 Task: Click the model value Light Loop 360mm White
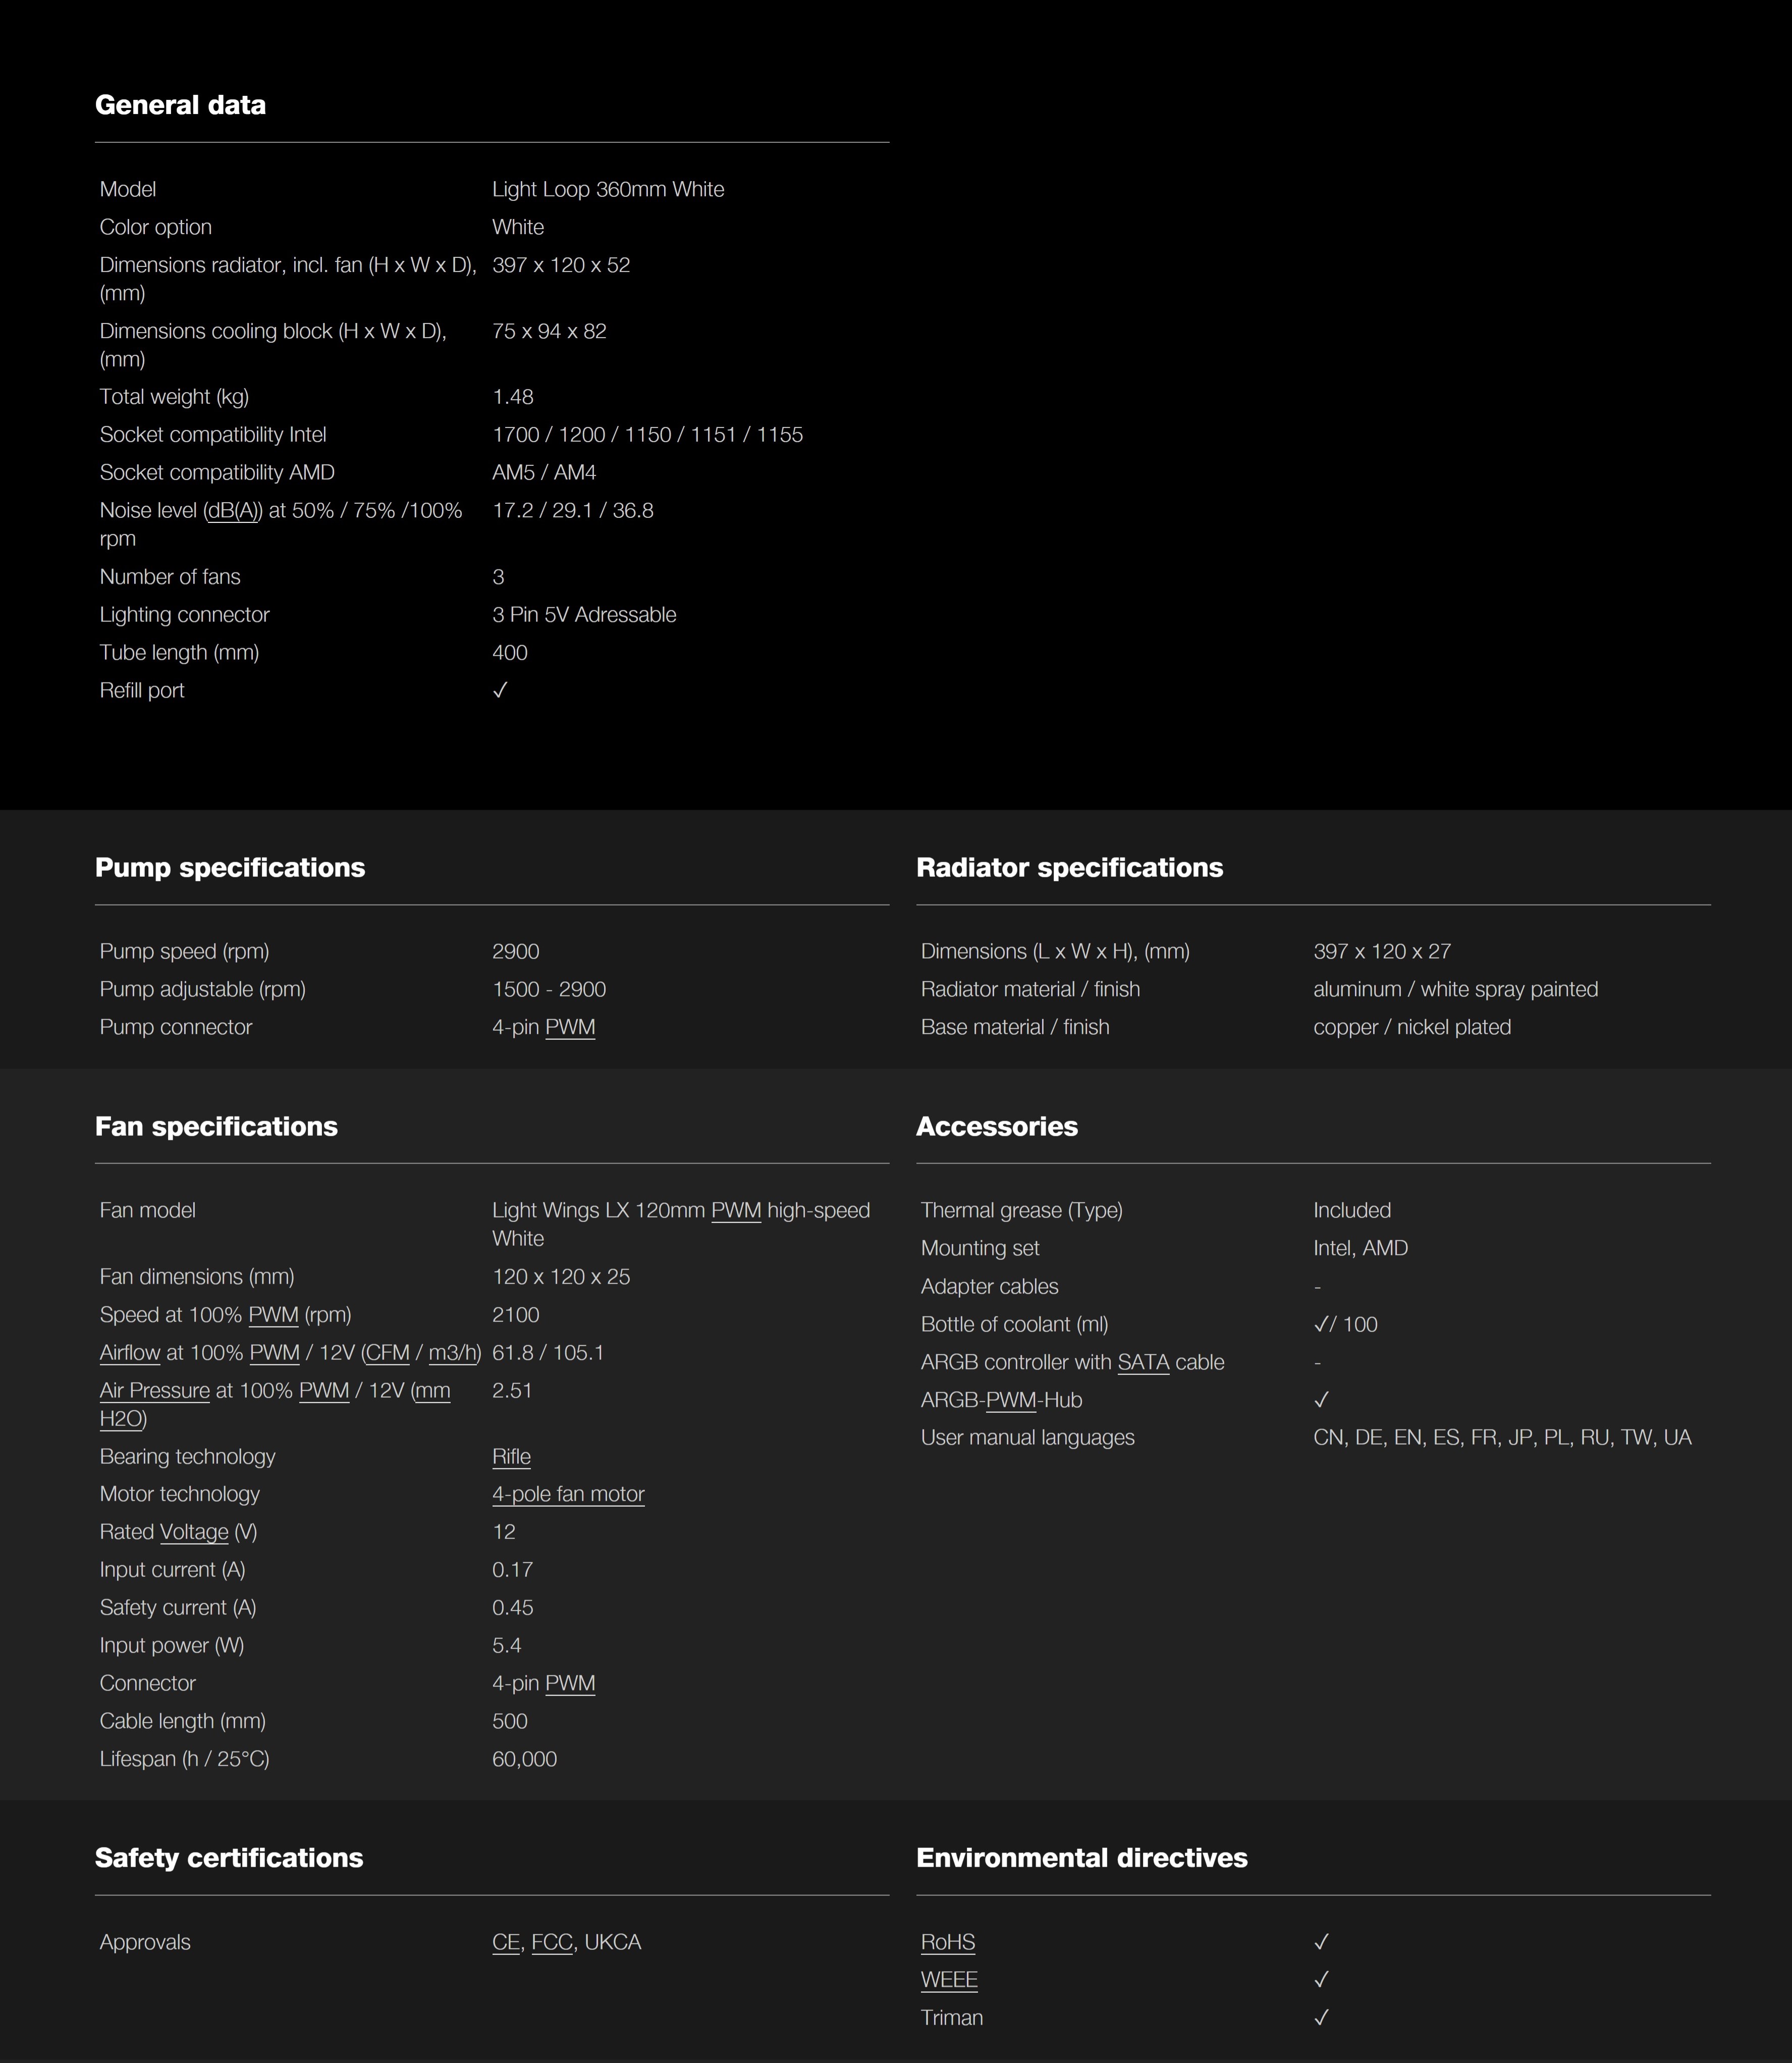pos(608,189)
